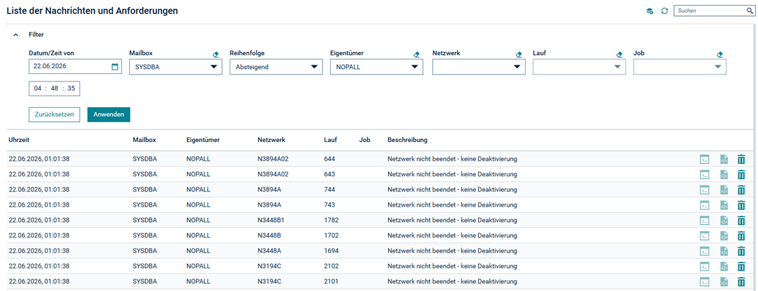Click the minutes field showing 48
The height and width of the screenshot is (291, 758).
coord(54,88)
